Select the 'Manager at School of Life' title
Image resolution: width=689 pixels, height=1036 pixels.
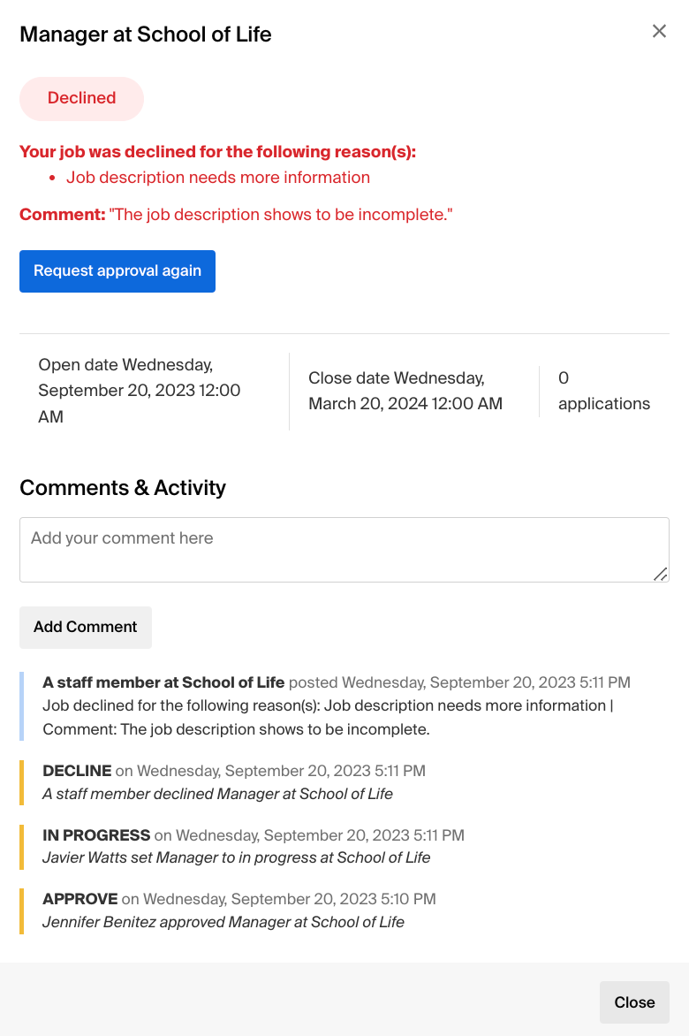(146, 34)
